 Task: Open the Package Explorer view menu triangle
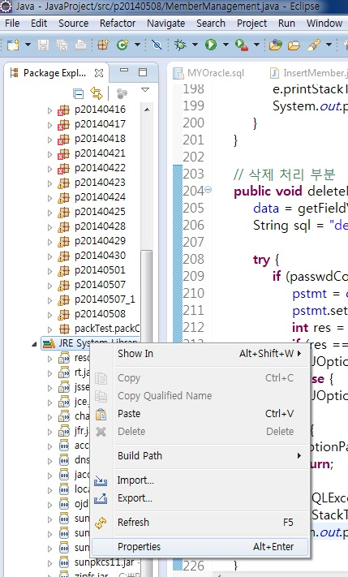pyautogui.click(x=145, y=90)
